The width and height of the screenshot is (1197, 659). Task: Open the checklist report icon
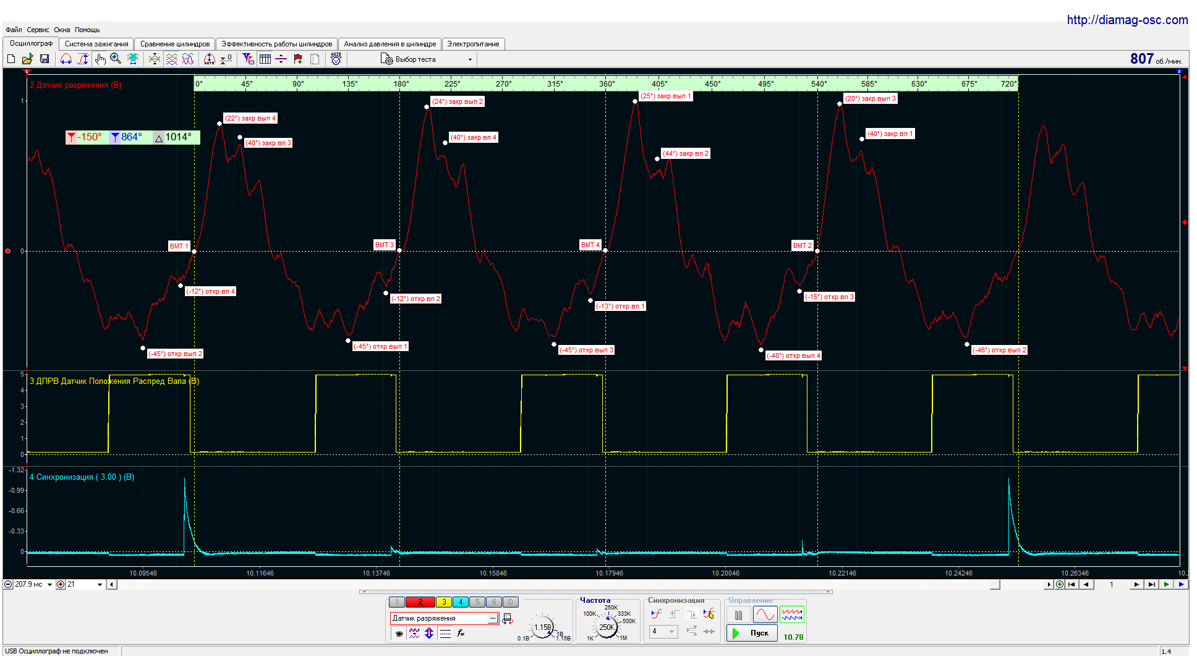pos(315,59)
